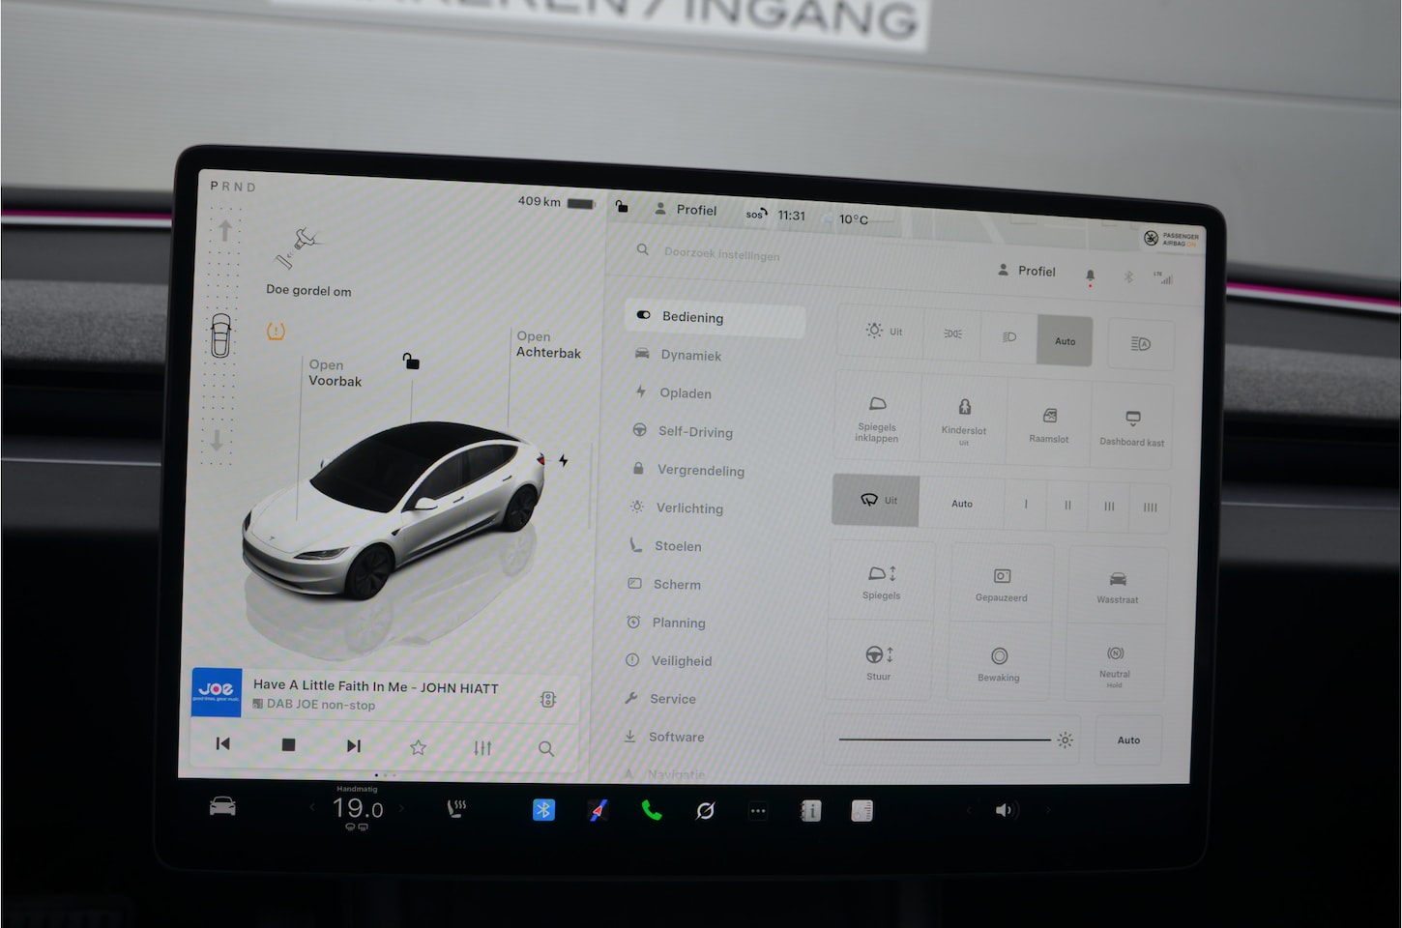Select Opladen in the settings menu
1402x928 pixels.
point(685,393)
